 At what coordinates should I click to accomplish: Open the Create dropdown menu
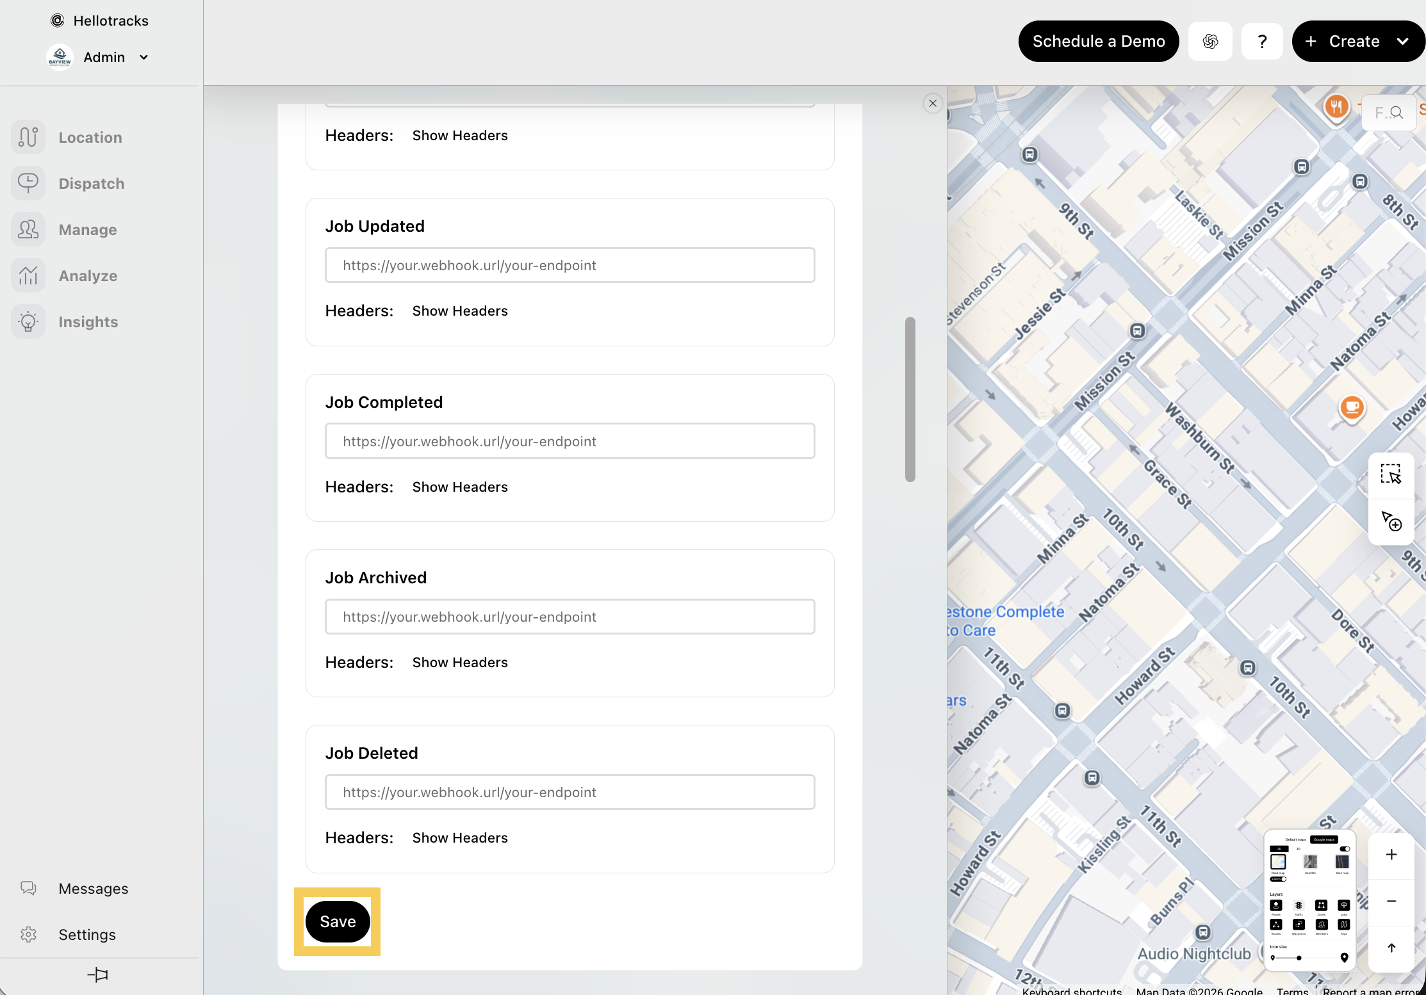point(1403,42)
